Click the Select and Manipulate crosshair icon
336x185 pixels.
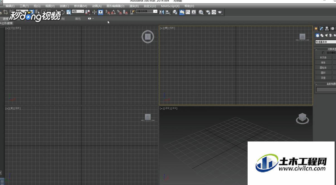94,12
